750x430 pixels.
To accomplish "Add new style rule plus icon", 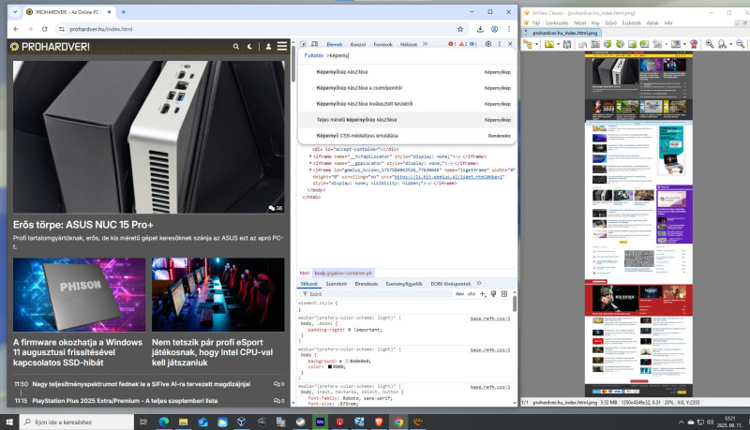I will (482, 294).
